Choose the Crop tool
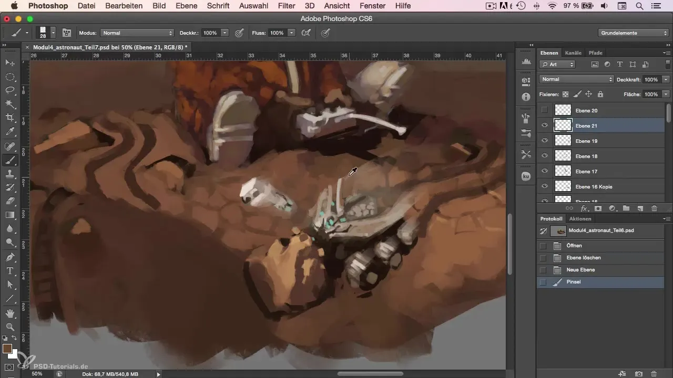The width and height of the screenshot is (673, 378). point(10,118)
